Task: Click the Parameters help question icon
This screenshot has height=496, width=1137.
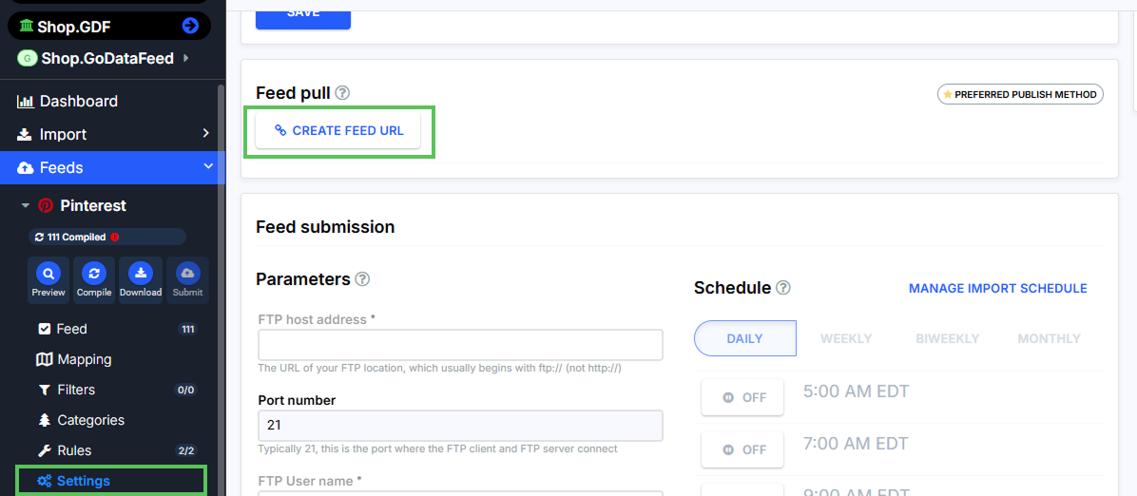Action: coord(362,279)
